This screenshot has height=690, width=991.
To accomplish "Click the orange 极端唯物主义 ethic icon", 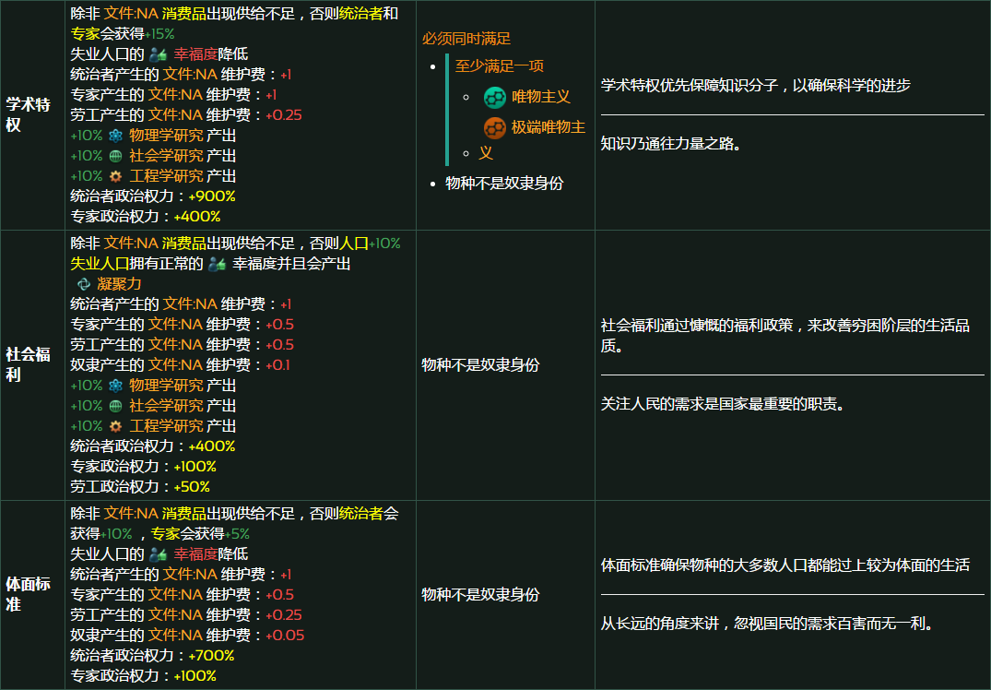I will point(496,127).
